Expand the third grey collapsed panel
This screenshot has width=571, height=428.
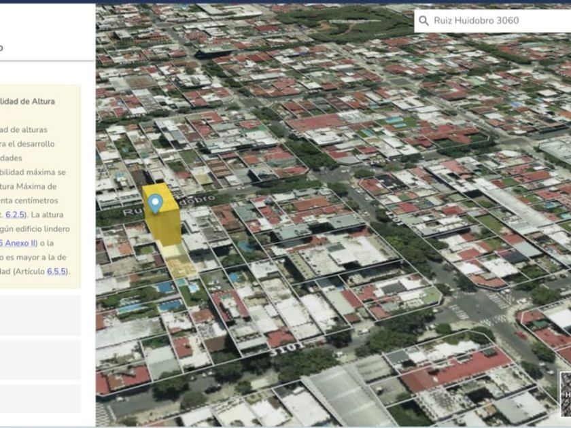point(39,398)
